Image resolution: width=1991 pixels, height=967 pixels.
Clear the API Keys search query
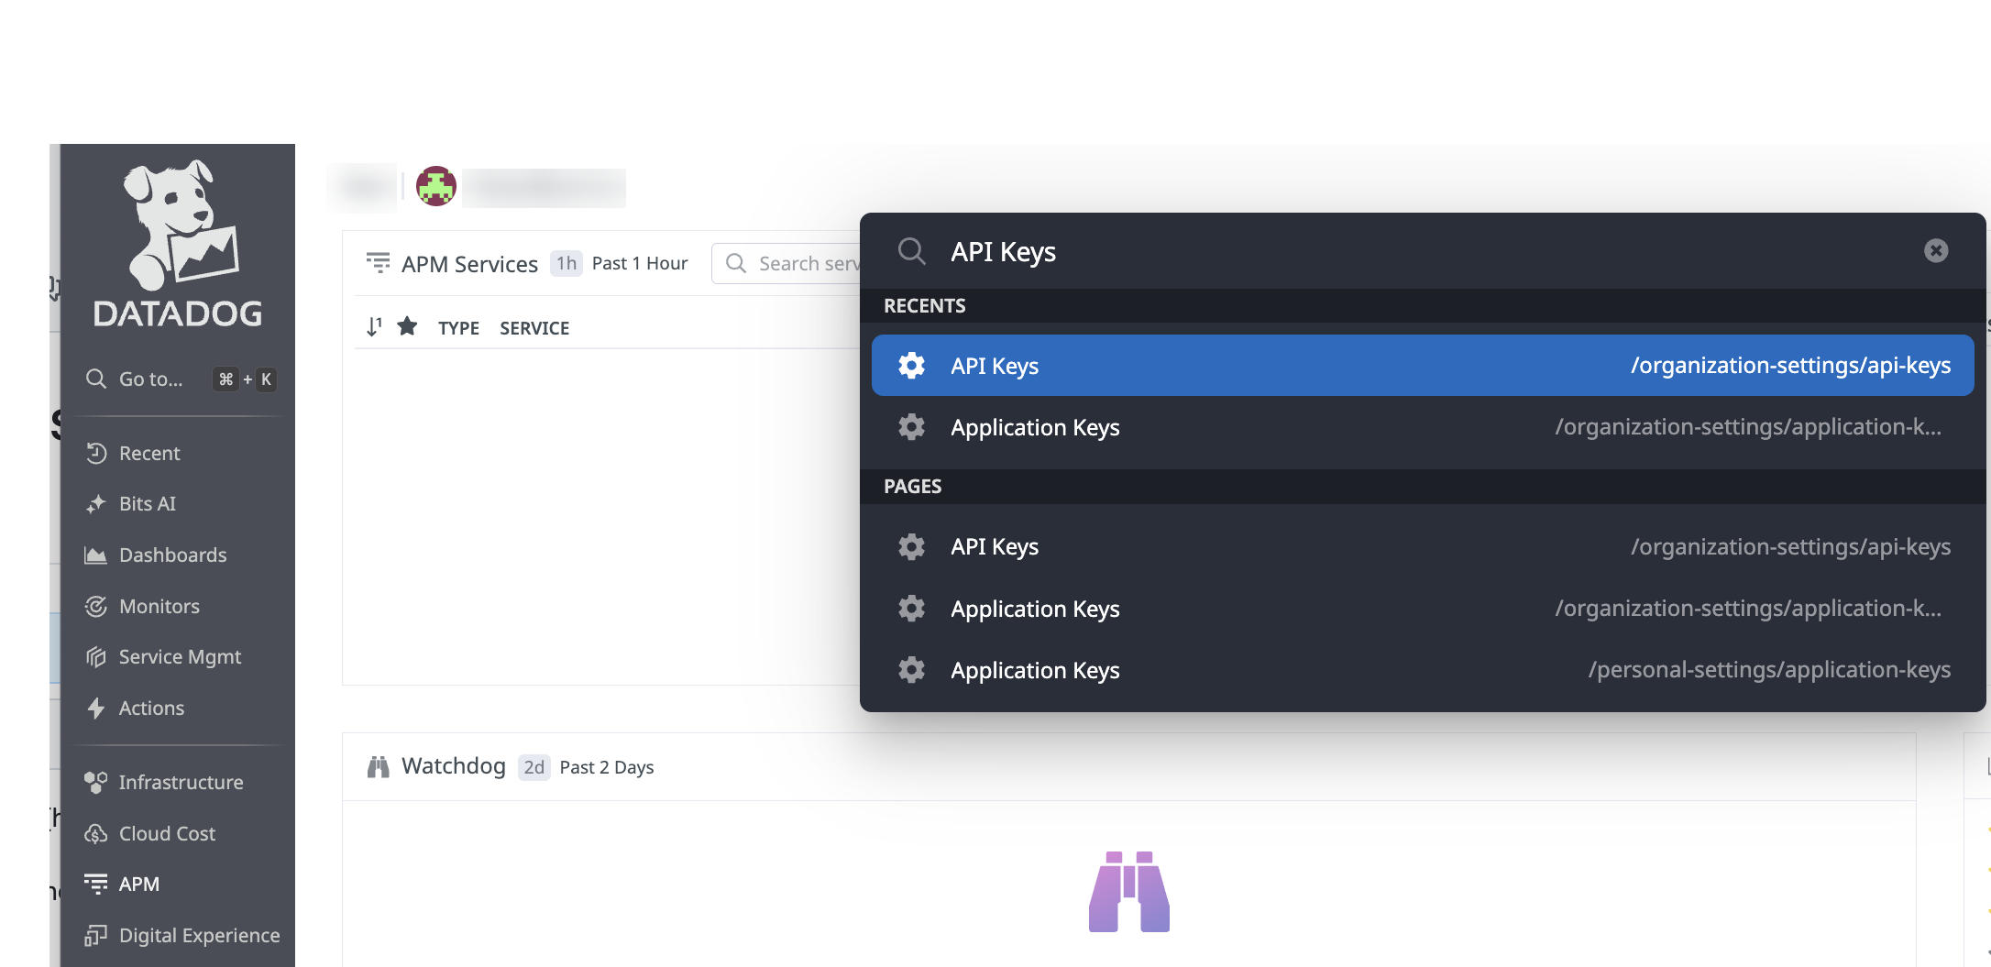[x=1935, y=251]
